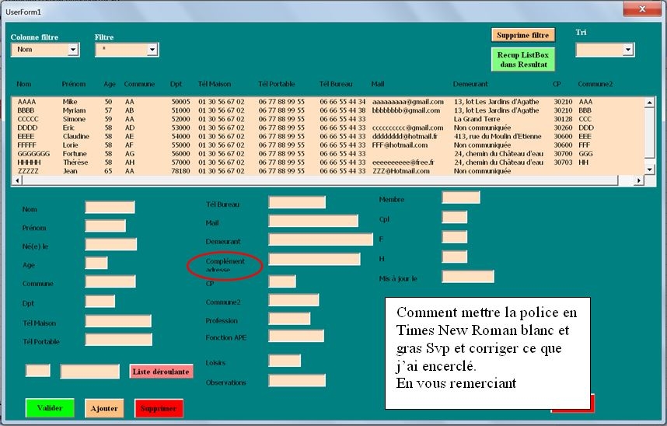
Task: Select the Observations input field
Action: coord(297,381)
